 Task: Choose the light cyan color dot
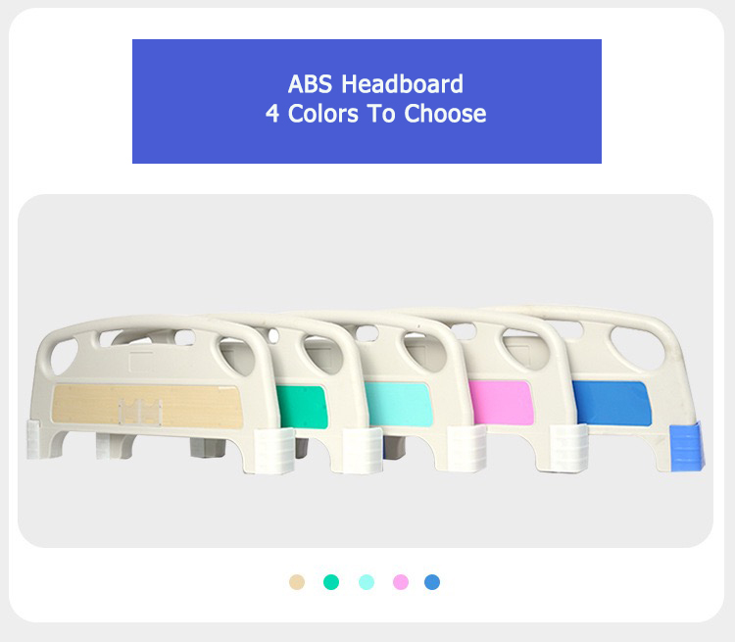tap(367, 582)
